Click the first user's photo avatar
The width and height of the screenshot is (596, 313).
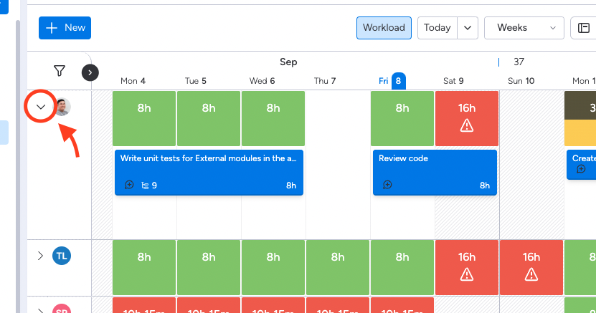62,107
